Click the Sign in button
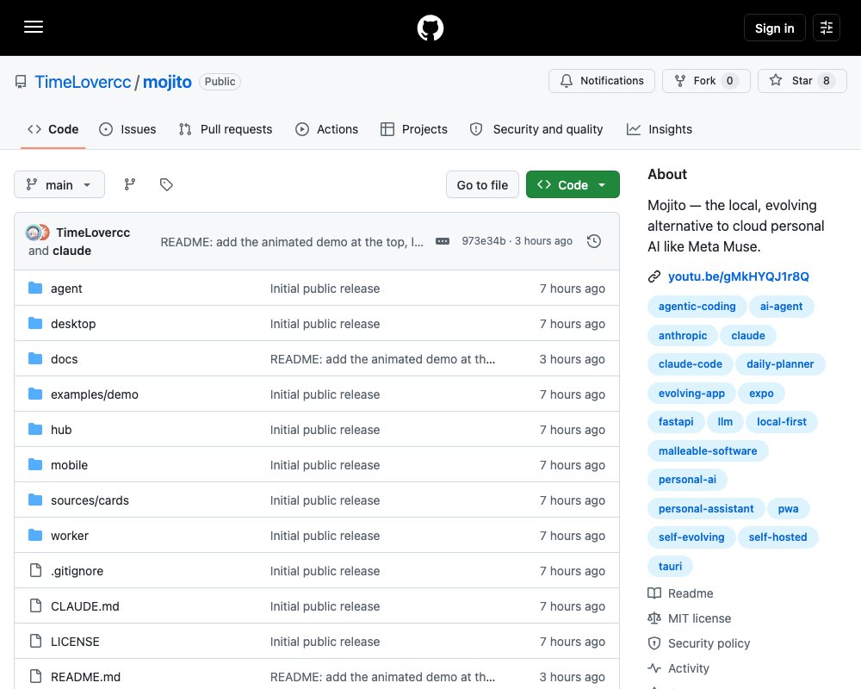 [774, 28]
